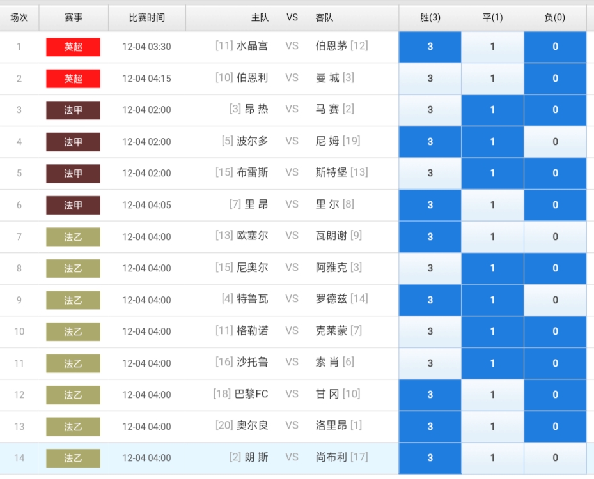Image resolution: width=594 pixels, height=479 pixels.
Task: Toggle draw (1) for match 9 特鲁瓦
Action: click(492, 300)
